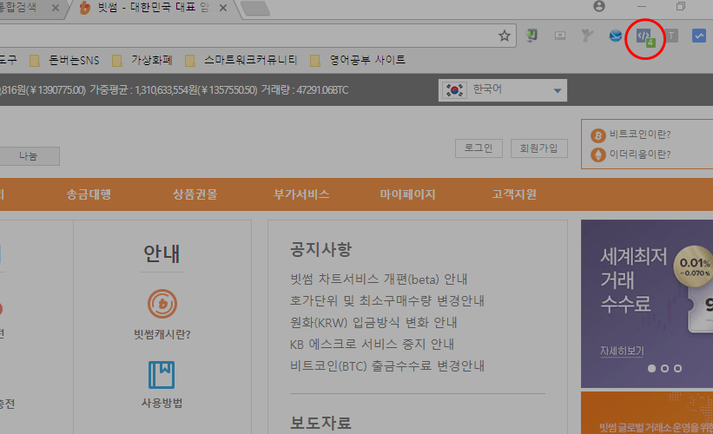Open a new browser tab
Screen dimensions: 713x434
[x=255, y=9]
